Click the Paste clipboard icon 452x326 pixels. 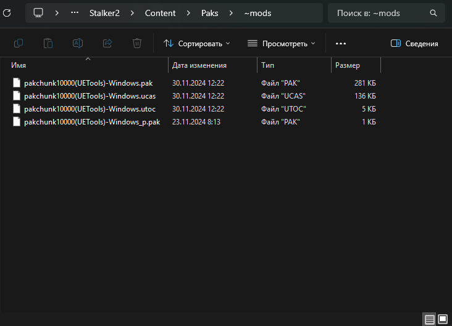point(48,43)
